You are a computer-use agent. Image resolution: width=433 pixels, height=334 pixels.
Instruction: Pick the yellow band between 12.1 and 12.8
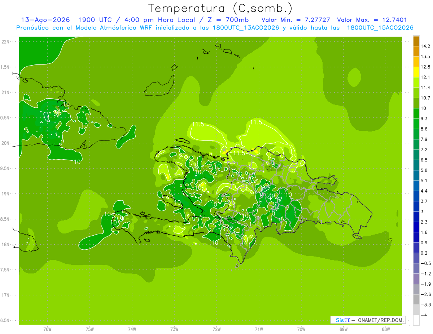pyautogui.click(x=416, y=72)
